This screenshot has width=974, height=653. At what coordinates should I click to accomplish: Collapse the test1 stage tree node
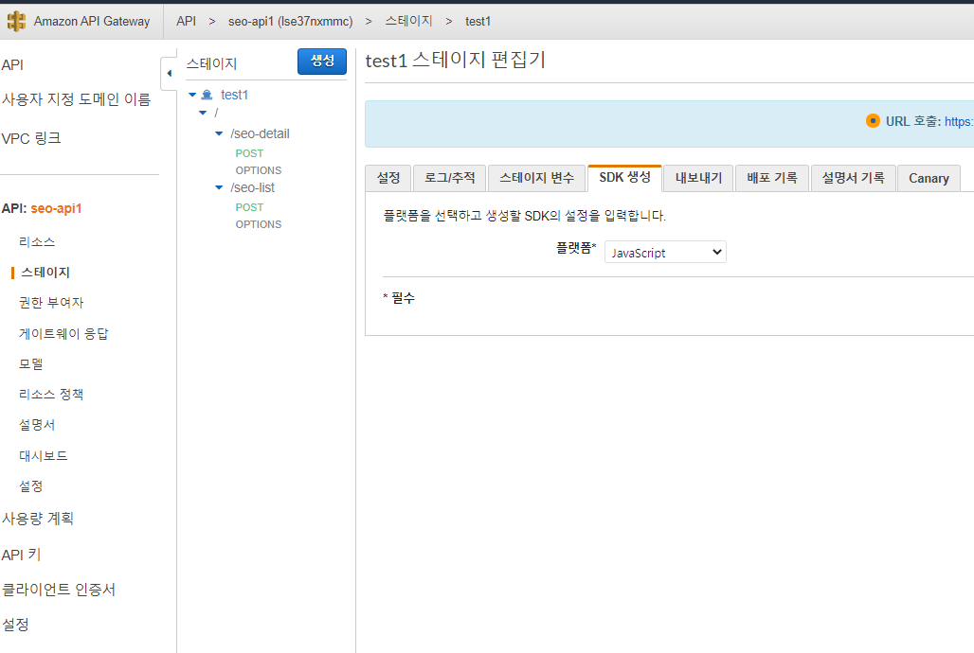[194, 95]
